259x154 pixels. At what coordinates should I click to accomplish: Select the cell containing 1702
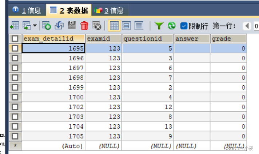tap(53, 107)
